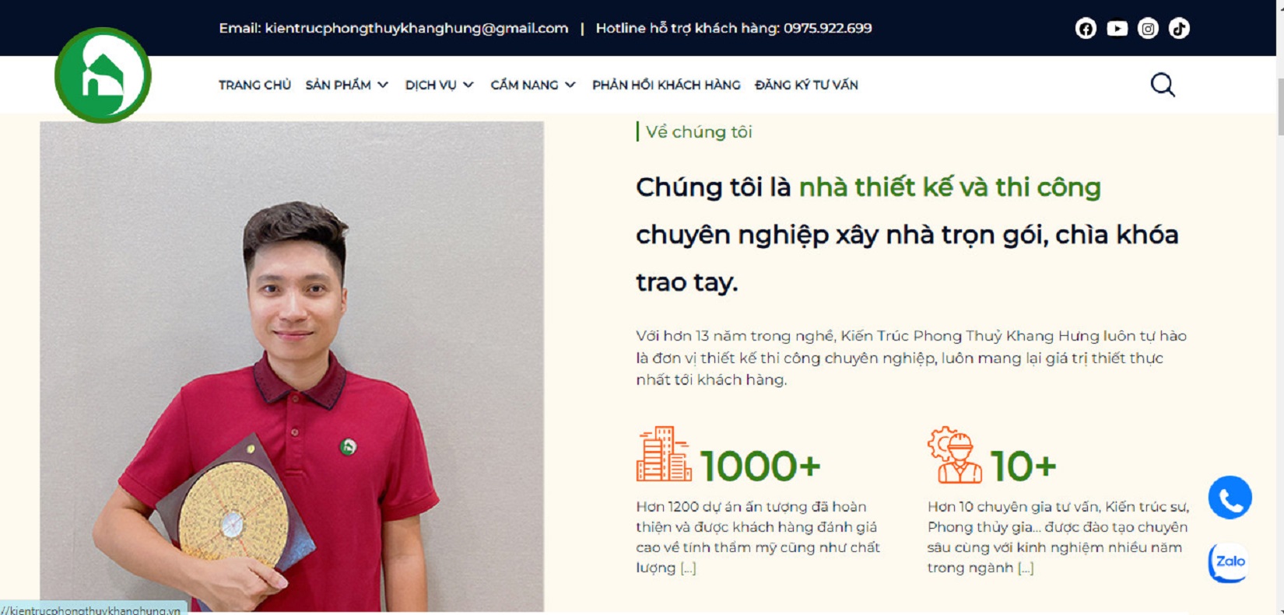The image size is (1284, 615).
Task: Click the man holding compass photo
Action: tap(292, 366)
